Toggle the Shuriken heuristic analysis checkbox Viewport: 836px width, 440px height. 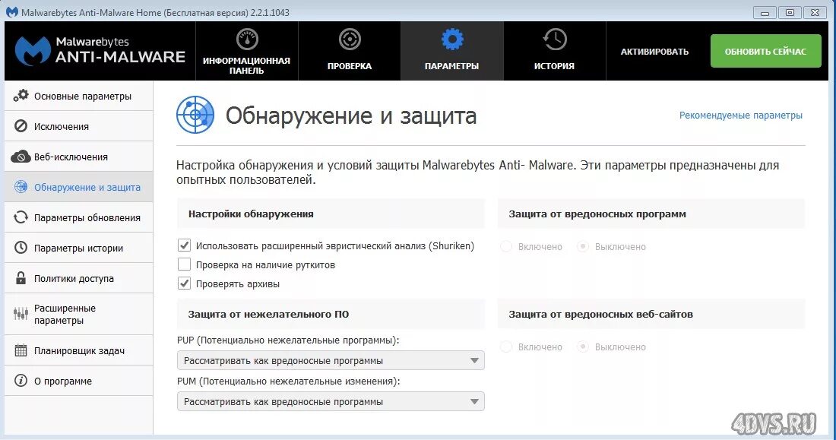[x=184, y=245]
